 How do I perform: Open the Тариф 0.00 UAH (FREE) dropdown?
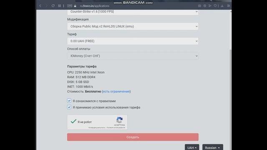(133, 41)
